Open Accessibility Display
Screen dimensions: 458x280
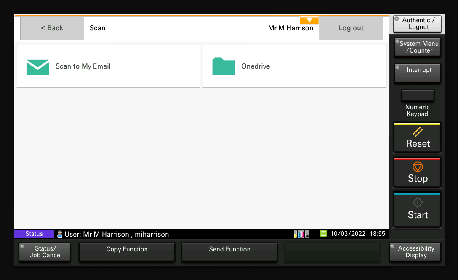pos(415,252)
